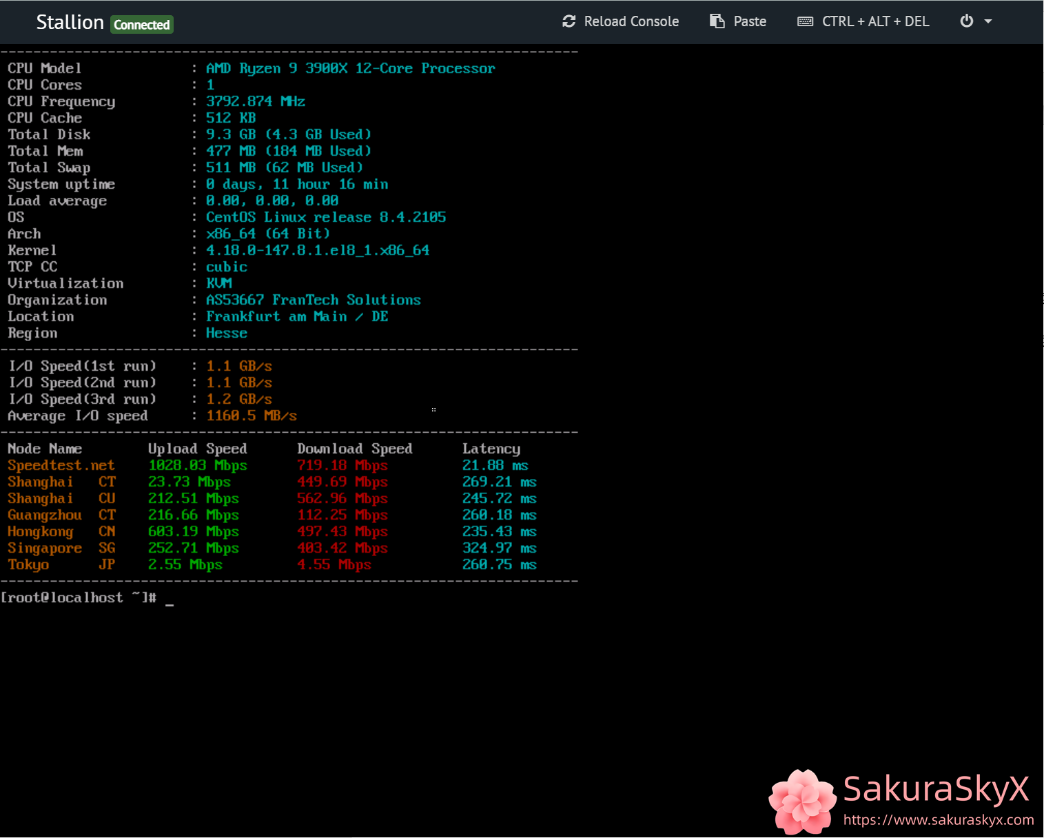1044x838 pixels.
Task: Open the Stallion brand title
Action: coord(70,22)
